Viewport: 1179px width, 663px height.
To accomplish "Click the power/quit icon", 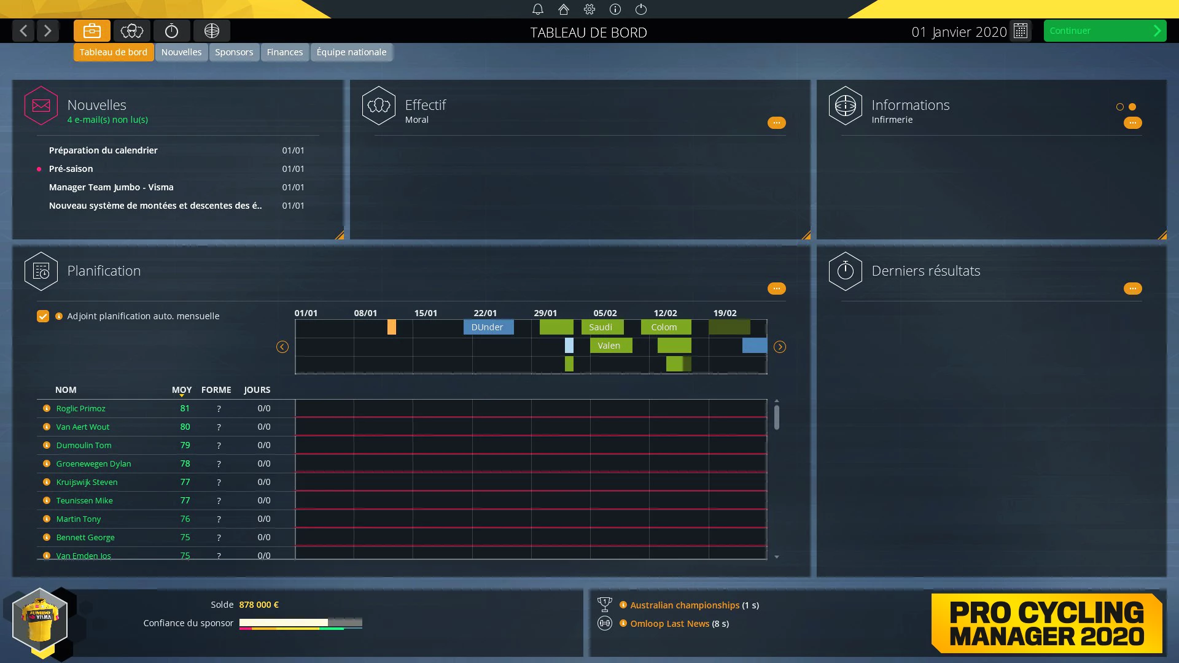I will point(641,9).
